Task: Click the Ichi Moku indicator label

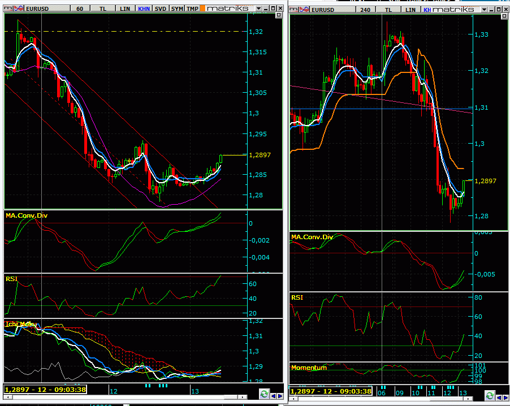Action: point(20,324)
